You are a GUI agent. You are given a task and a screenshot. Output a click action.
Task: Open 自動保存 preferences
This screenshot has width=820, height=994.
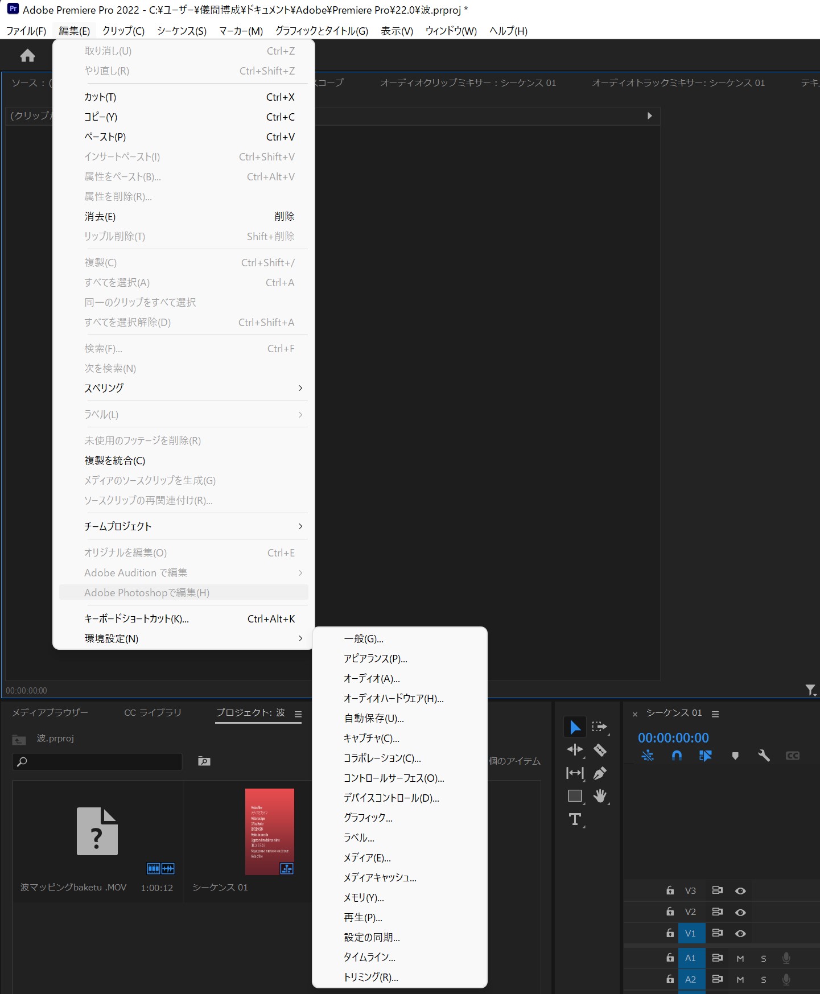pos(374,718)
